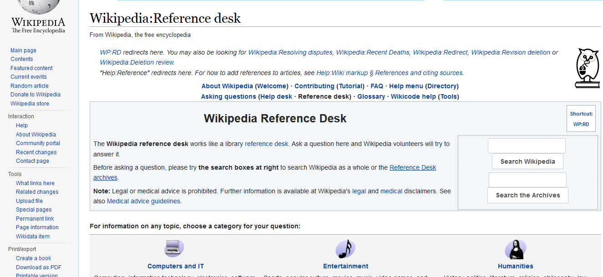Image resolution: width=603 pixels, height=277 pixels.
Task: Open the Tools navigation link
Action: [449, 96]
